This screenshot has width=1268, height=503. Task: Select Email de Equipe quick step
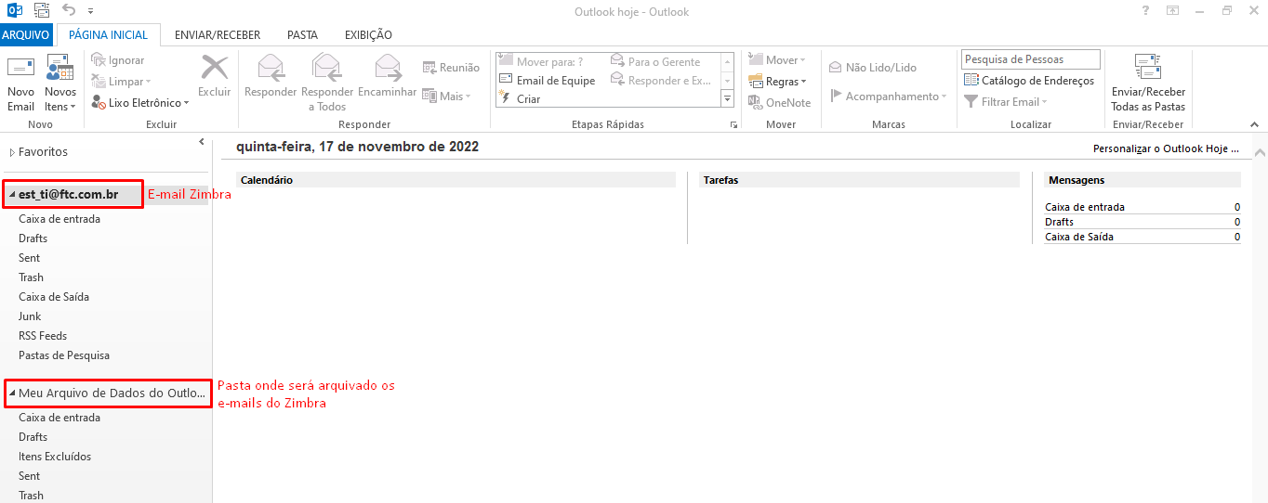pos(548,81)
